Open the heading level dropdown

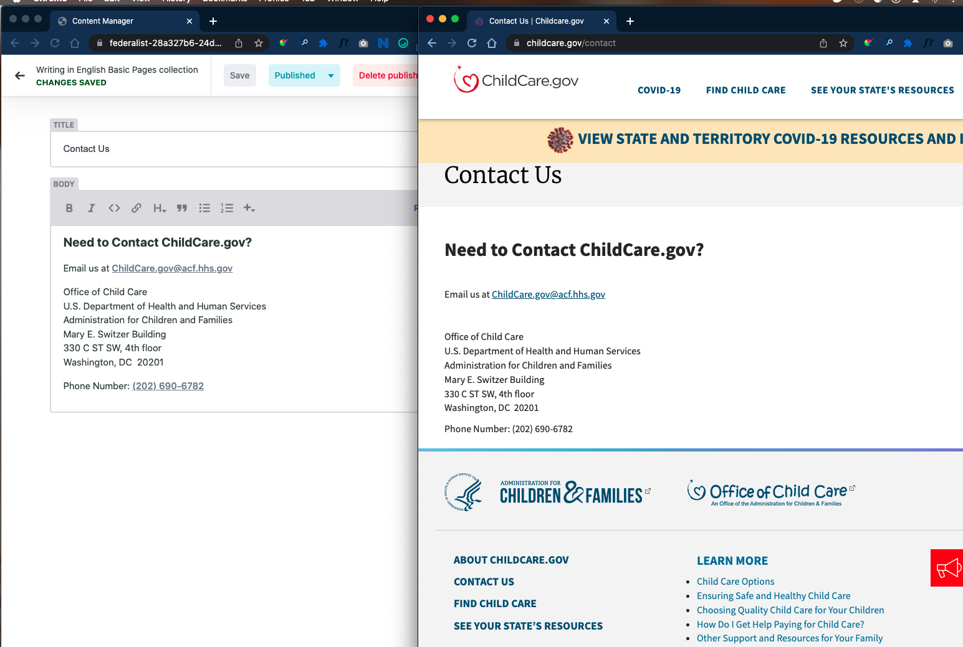pos(160,208)
